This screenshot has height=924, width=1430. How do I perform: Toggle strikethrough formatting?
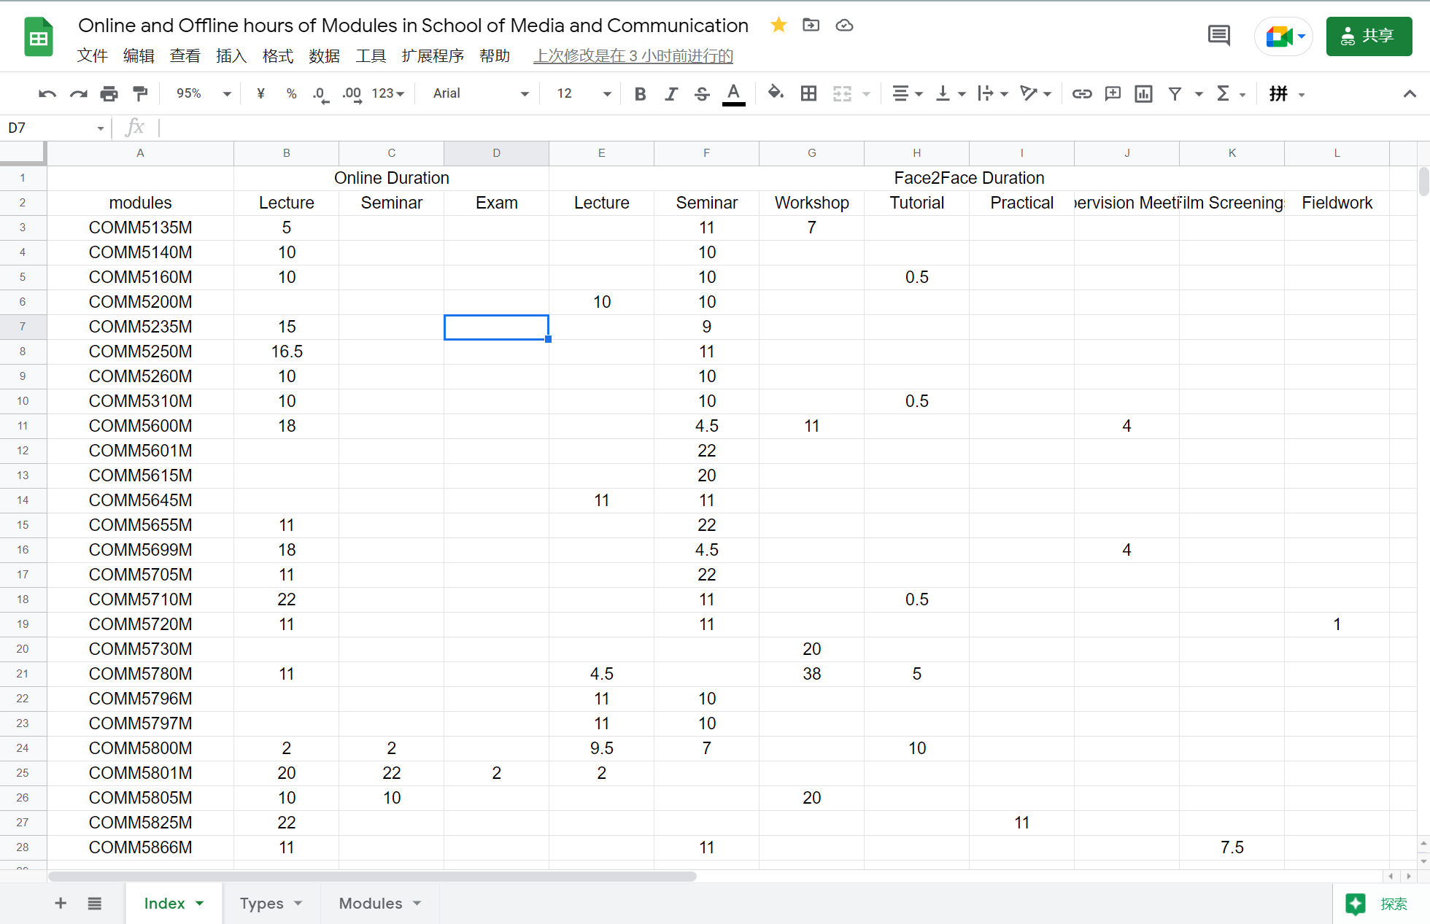[702, 93]
